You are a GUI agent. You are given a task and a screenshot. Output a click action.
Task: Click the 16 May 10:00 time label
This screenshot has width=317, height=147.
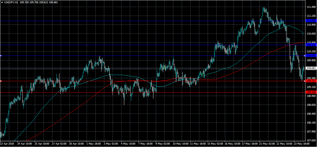[232, 144]
